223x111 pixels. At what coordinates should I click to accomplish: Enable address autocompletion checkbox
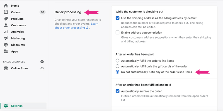[x=117, y=32]
